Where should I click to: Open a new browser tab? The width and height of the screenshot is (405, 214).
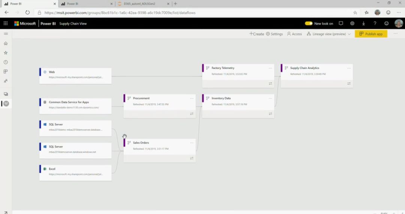point(175,4)
